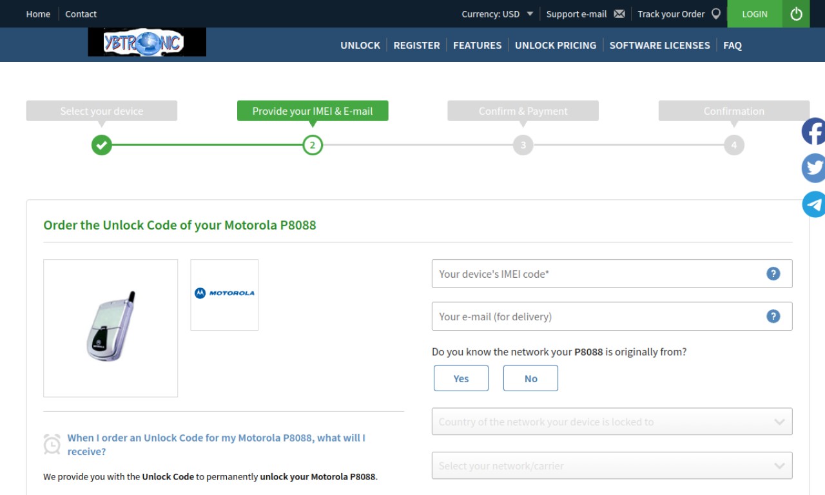Go to Software Licenses menu item
The width and height of the screenshot is (825, 495).
point(659,45)
